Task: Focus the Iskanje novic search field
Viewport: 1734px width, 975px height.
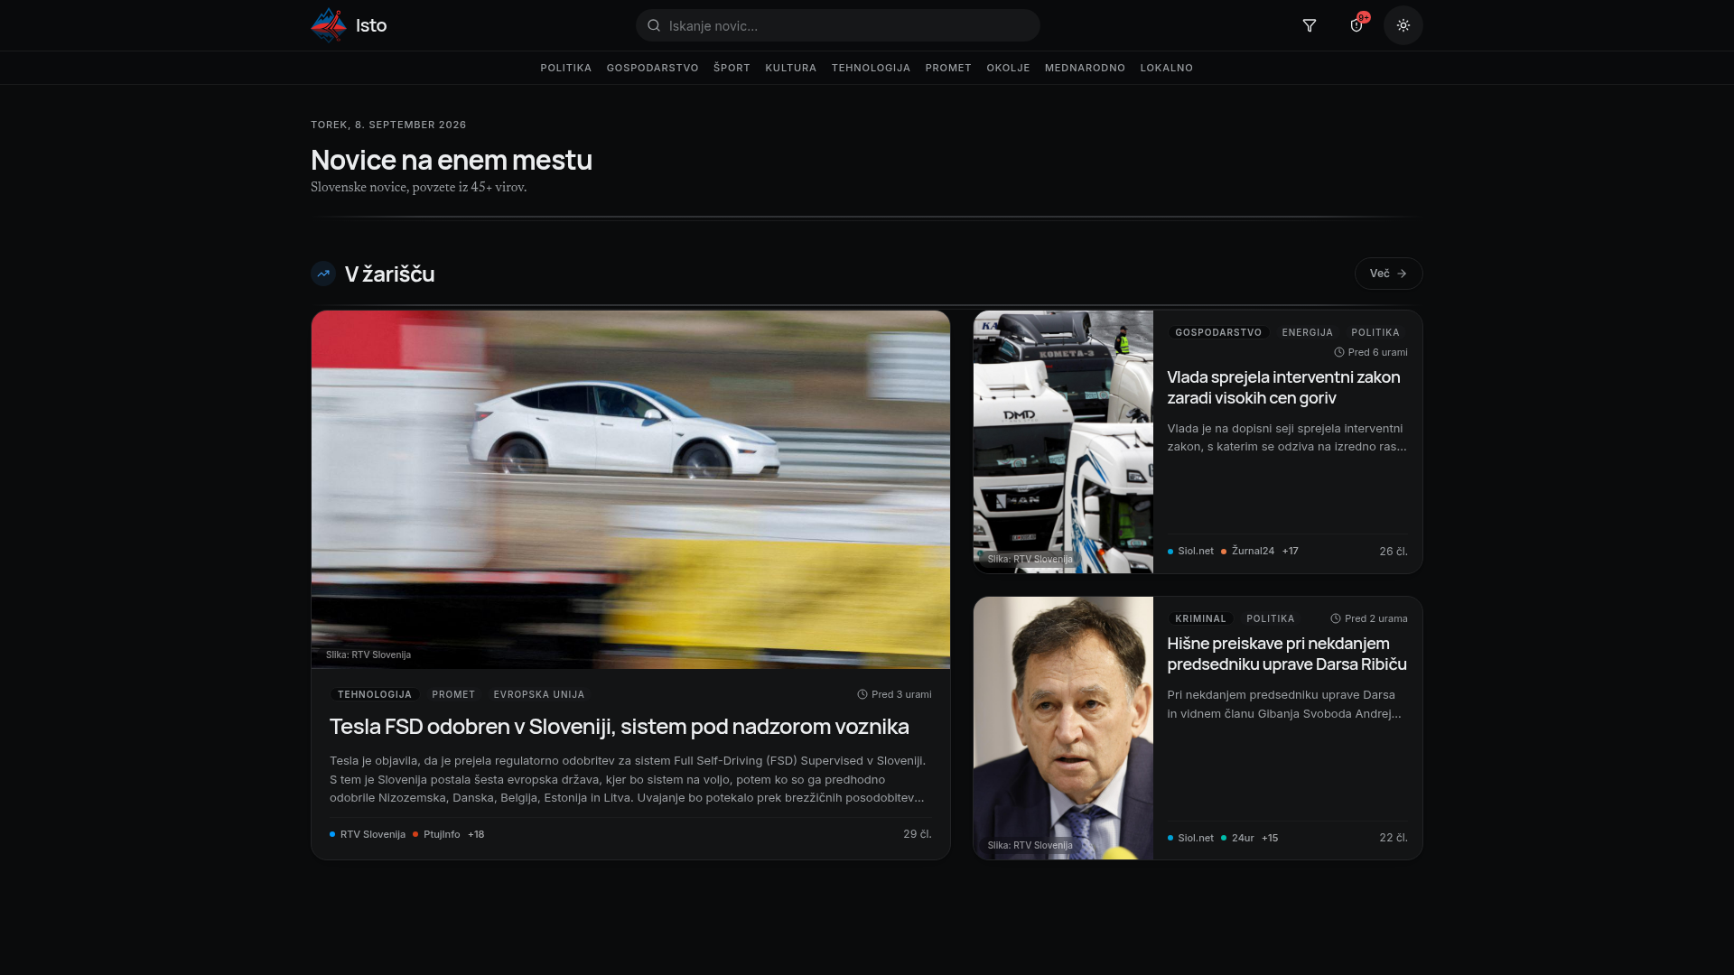Action: [838, 25]
